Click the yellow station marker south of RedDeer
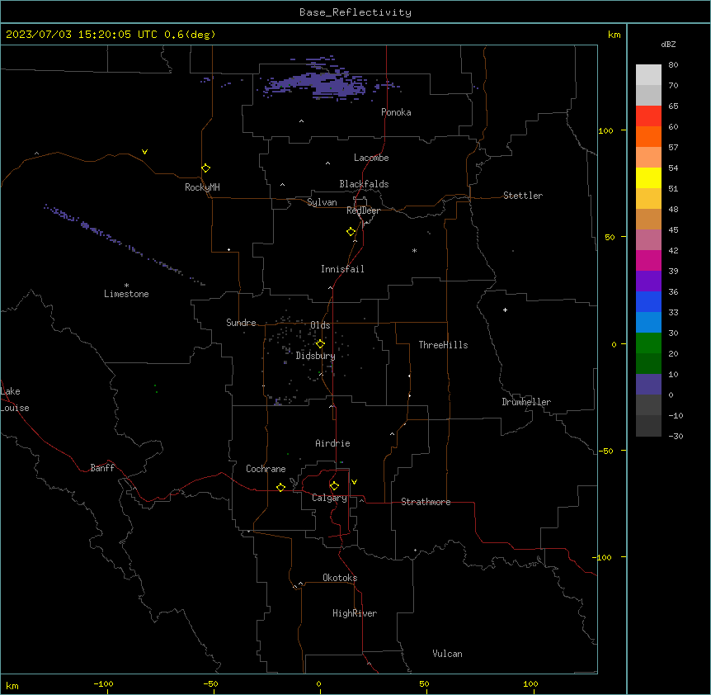This screenshot has height=695, width=711. (351, 232)
